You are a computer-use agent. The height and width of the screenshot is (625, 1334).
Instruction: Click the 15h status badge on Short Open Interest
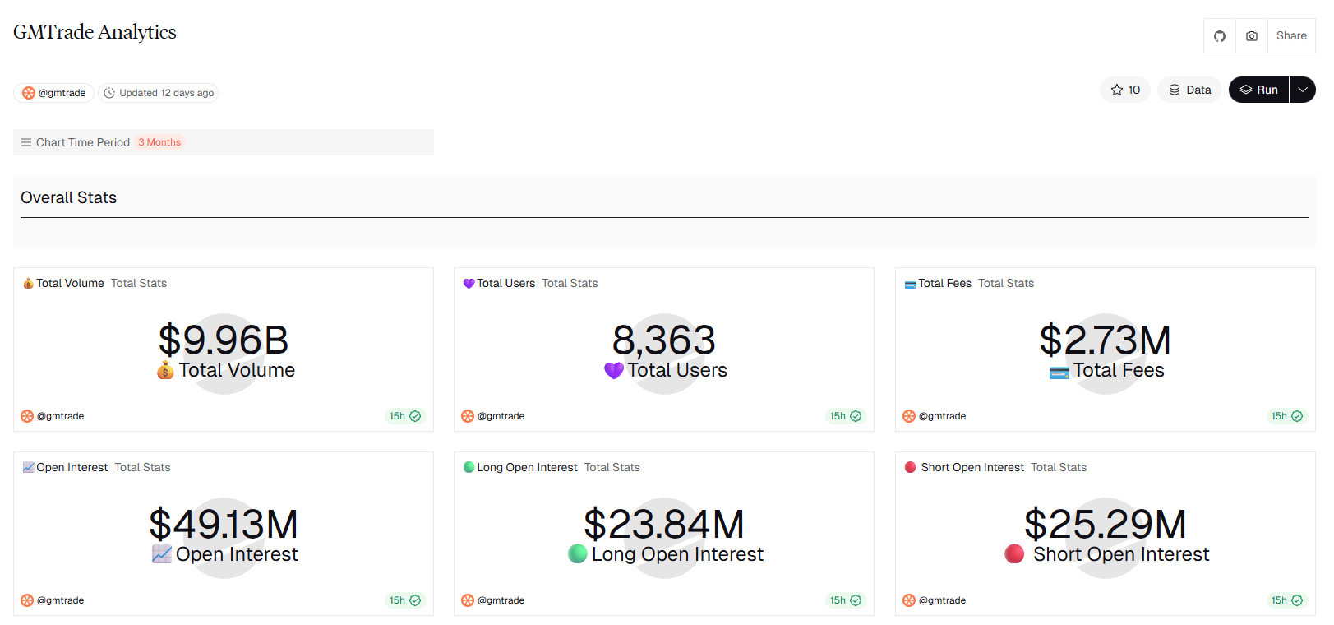click(x=1286, y=600)
